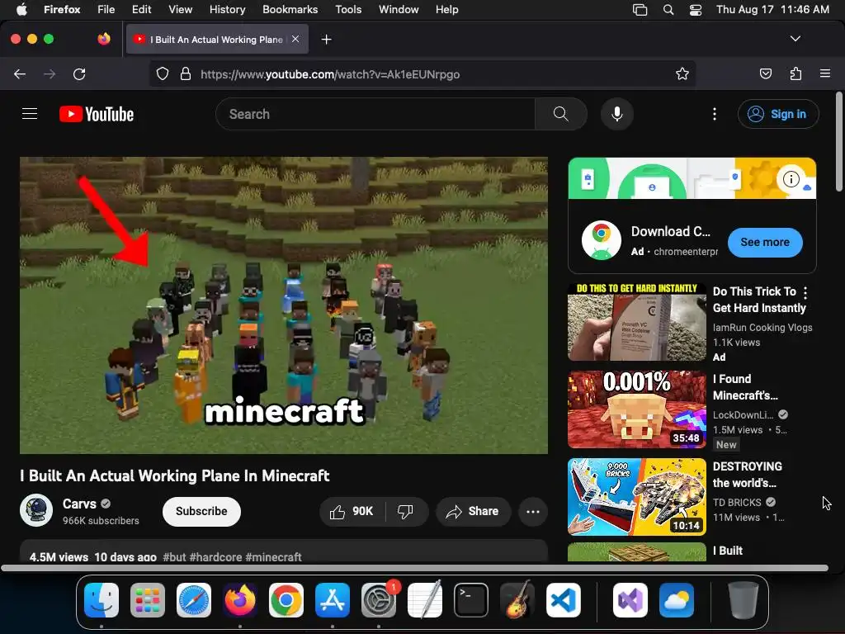Click Sign in button
Screen dimensions: 845x634
tap(778, 114)
